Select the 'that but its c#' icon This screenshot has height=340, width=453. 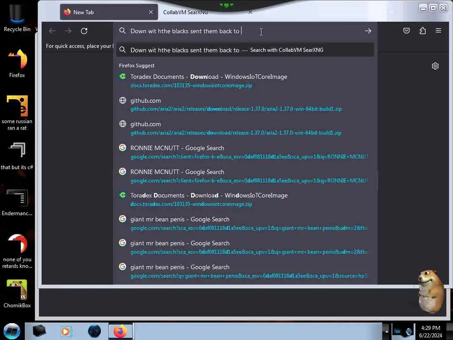pyautogui.click(x=17, y=156)
